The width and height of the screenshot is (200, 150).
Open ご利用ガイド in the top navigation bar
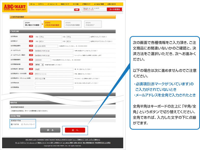click(x=86, y=4)
